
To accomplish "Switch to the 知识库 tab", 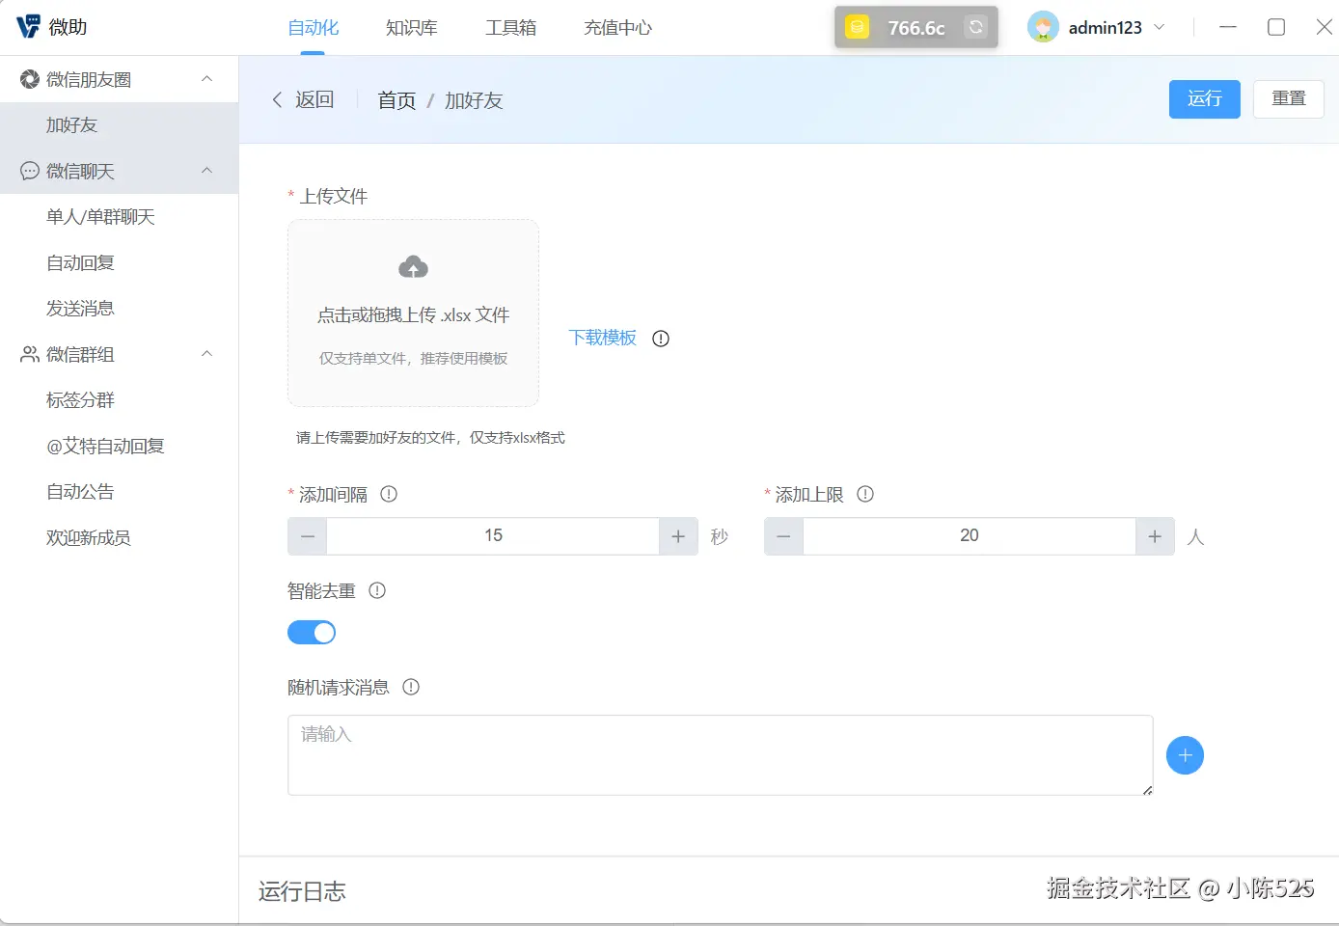I will point(412,28).
